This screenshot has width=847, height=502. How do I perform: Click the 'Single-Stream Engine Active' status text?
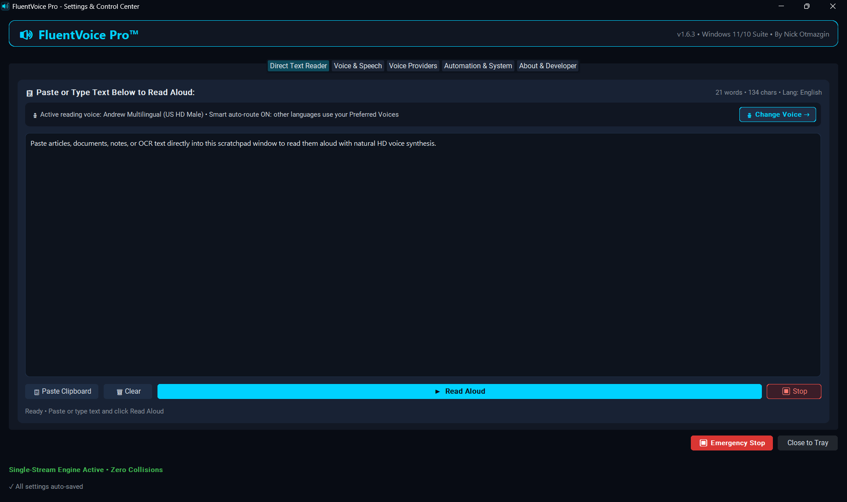coord(56,470)
